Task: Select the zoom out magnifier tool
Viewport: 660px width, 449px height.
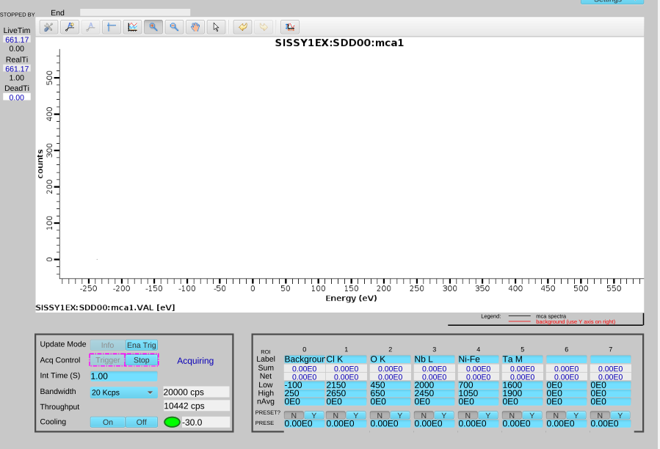Action: [x=174, y=27]
